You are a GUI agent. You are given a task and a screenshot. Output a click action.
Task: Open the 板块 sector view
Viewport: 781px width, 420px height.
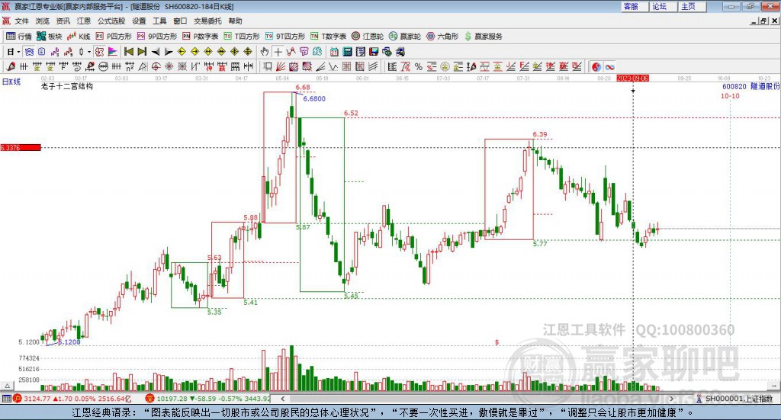click(50, 37)
